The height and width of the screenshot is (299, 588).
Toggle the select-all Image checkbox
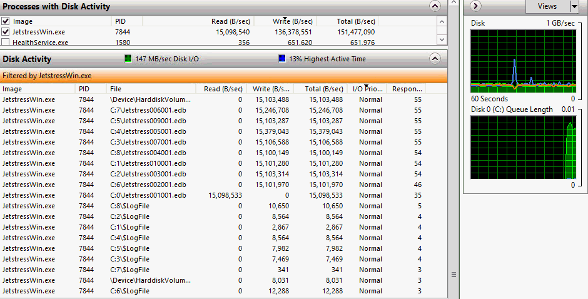[6, 21]
